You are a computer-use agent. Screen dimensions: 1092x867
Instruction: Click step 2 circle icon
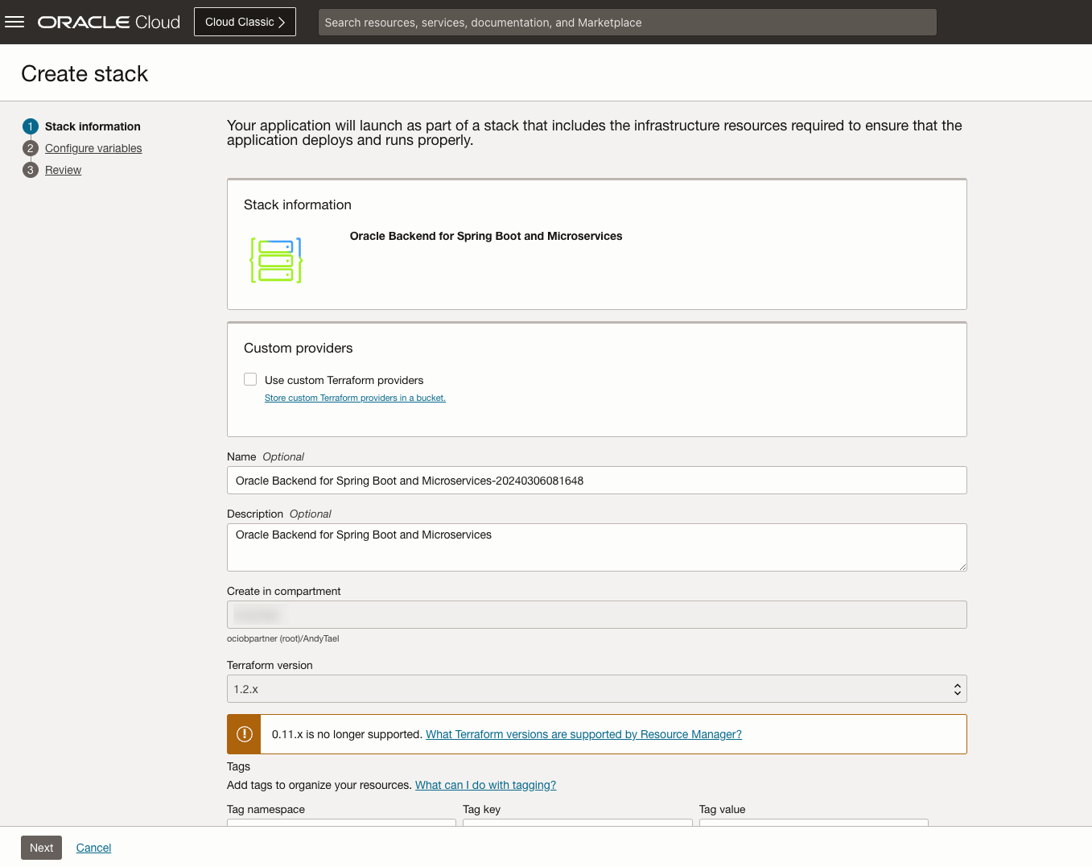pyautogui.click(x=31, y=148)
